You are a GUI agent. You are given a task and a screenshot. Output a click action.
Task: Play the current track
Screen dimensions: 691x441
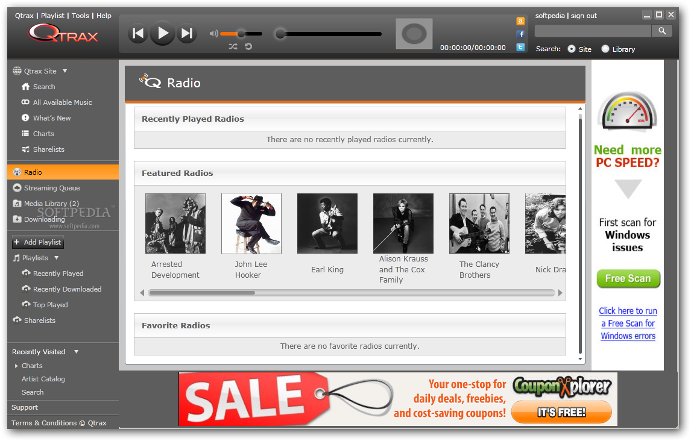pos(163,34)
